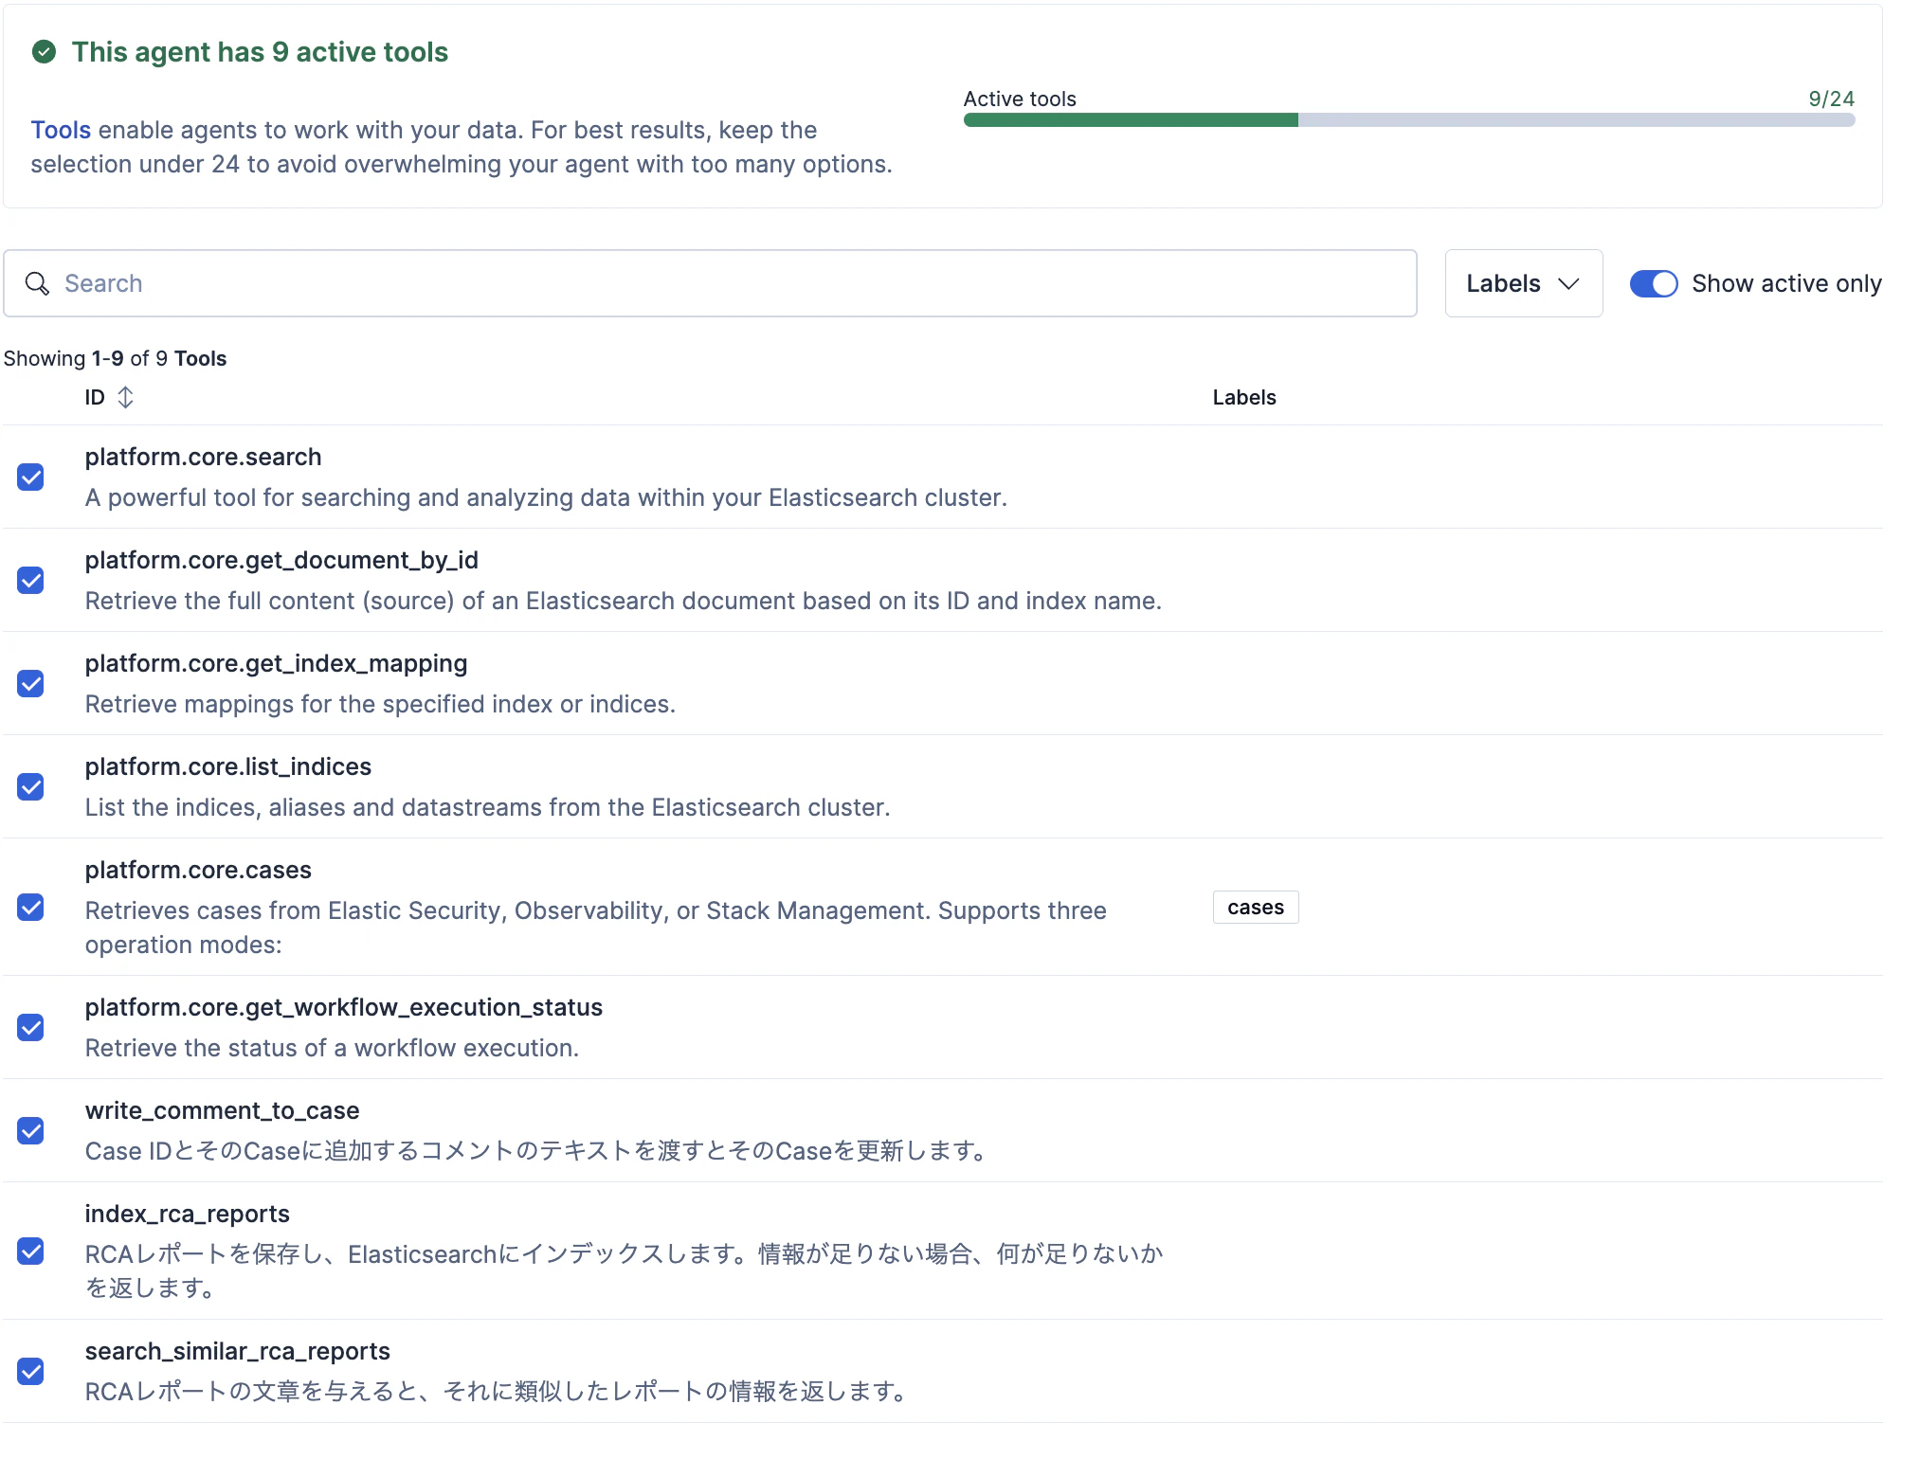This screenshot has width=1920, height=1459.
Task: Click the Active tools progress bar
Action: [x=1408, y=120]
